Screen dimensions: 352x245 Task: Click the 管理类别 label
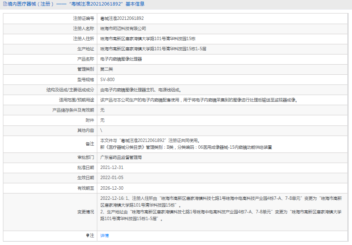coord(85,69)
